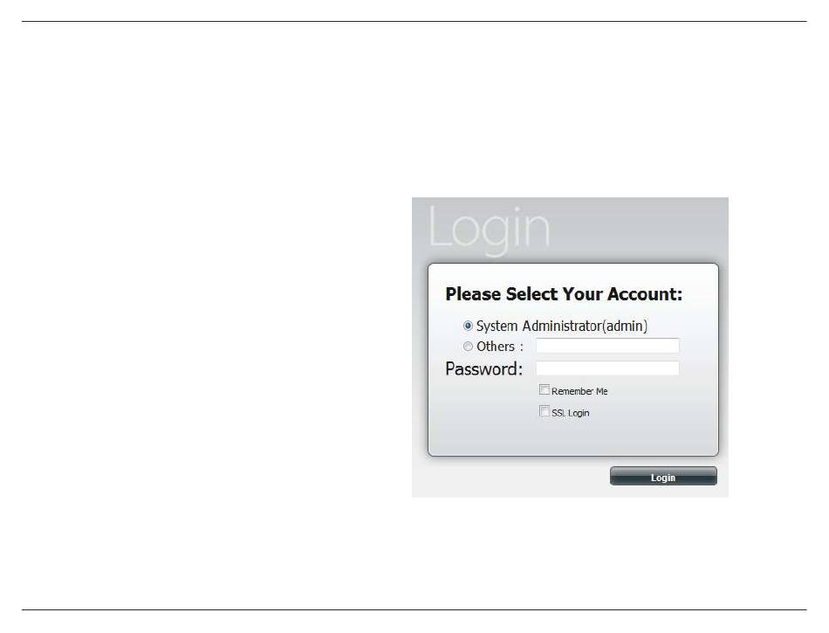Click the Password: label
Viewport: 829px width, 633px height.
pyautogui.click(x=483, y=368)
